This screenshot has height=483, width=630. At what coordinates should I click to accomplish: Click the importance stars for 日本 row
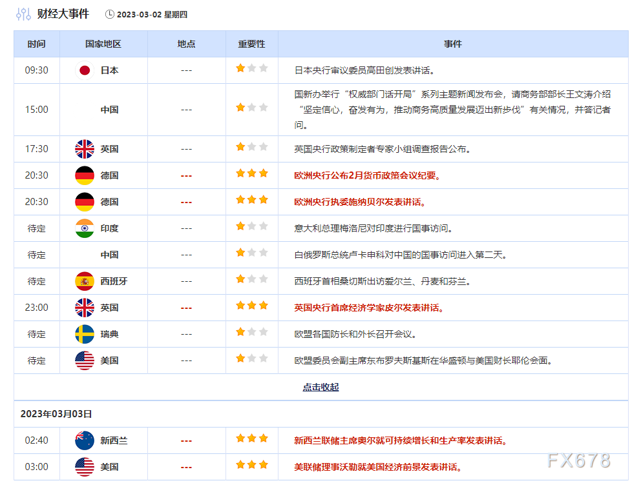pyautogui.click(x=251, y=68)
